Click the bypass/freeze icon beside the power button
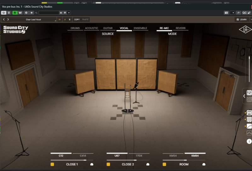 (9, 13)
